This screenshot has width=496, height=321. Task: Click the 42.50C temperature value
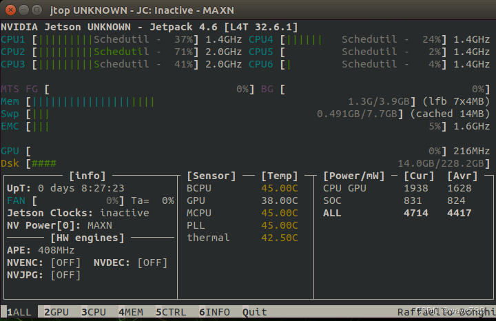tap(280, 238)
